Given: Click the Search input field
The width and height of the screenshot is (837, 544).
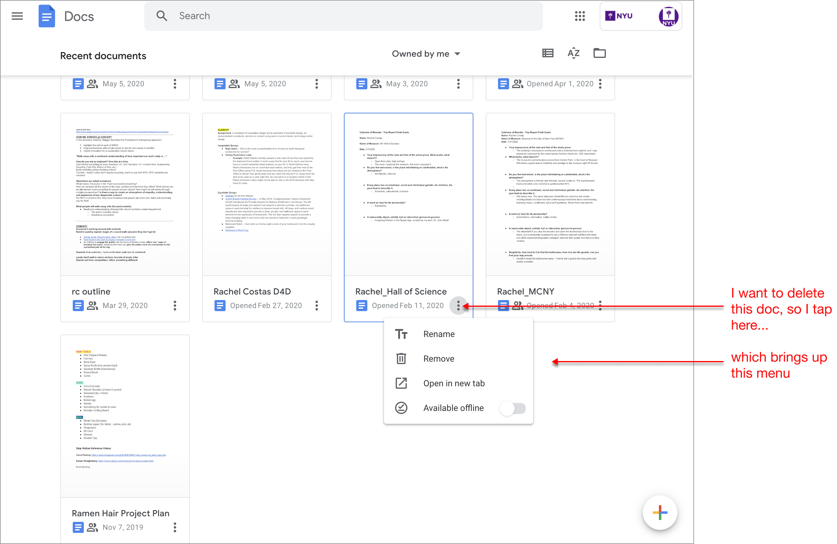Looking at the screenshot, I should click(343, 16).
